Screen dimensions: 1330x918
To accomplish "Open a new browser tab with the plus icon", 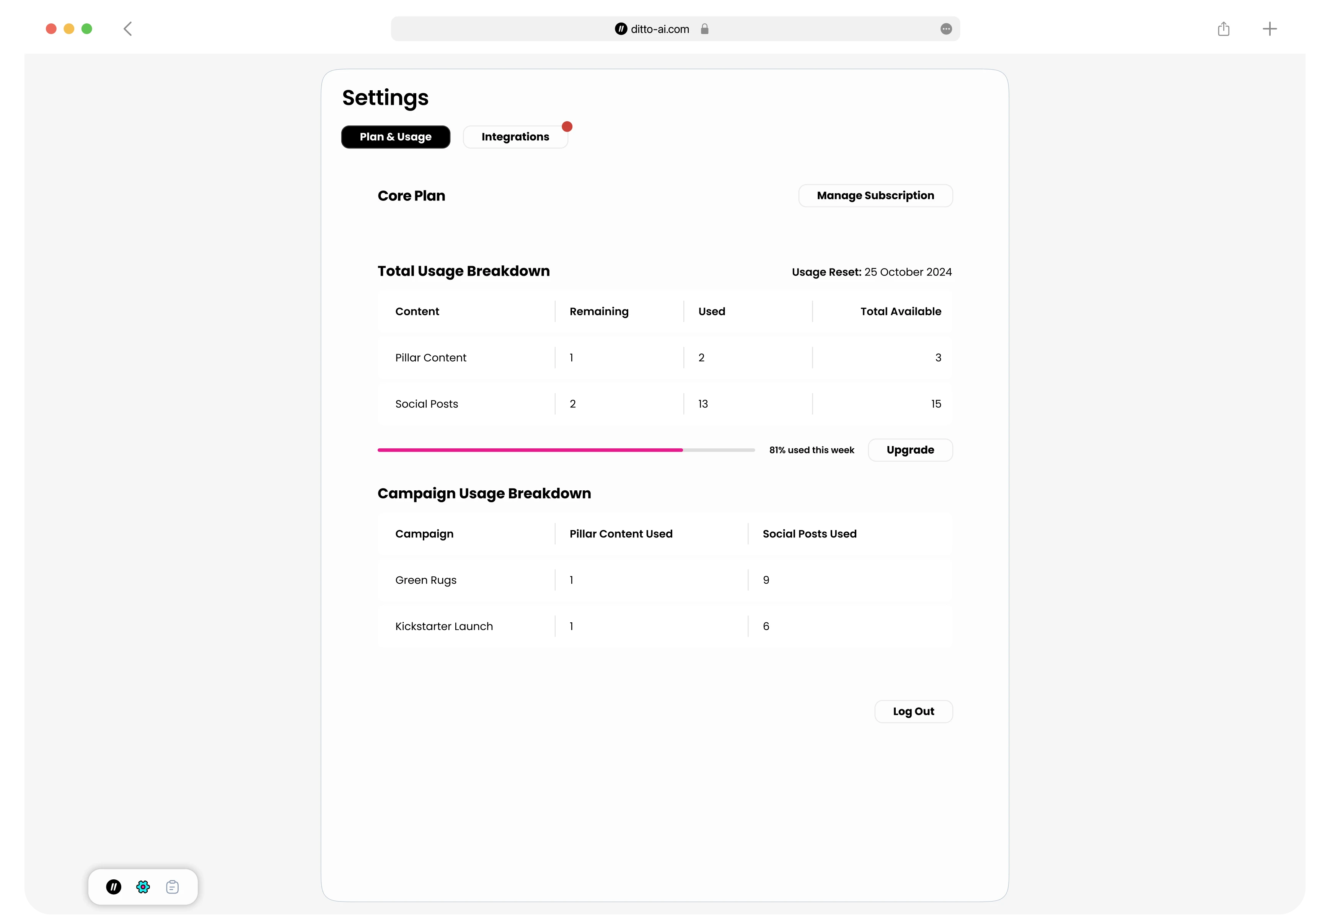I will point(1270,29).
